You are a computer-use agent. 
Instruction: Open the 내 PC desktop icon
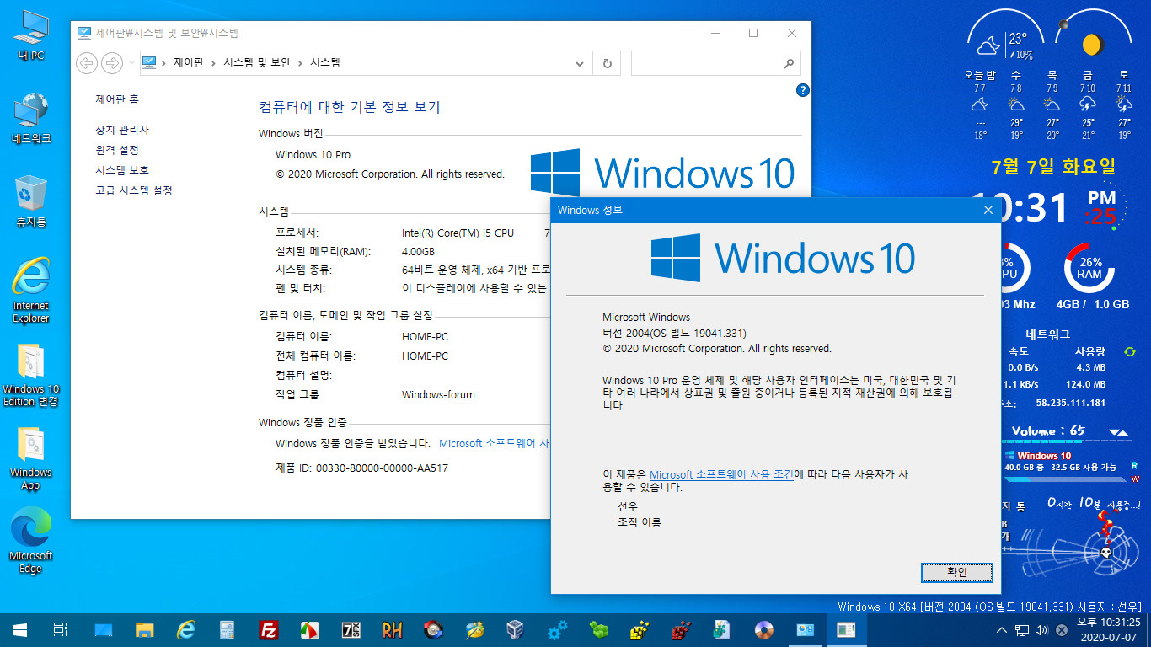pyautogui.click(x=31, y=37)
